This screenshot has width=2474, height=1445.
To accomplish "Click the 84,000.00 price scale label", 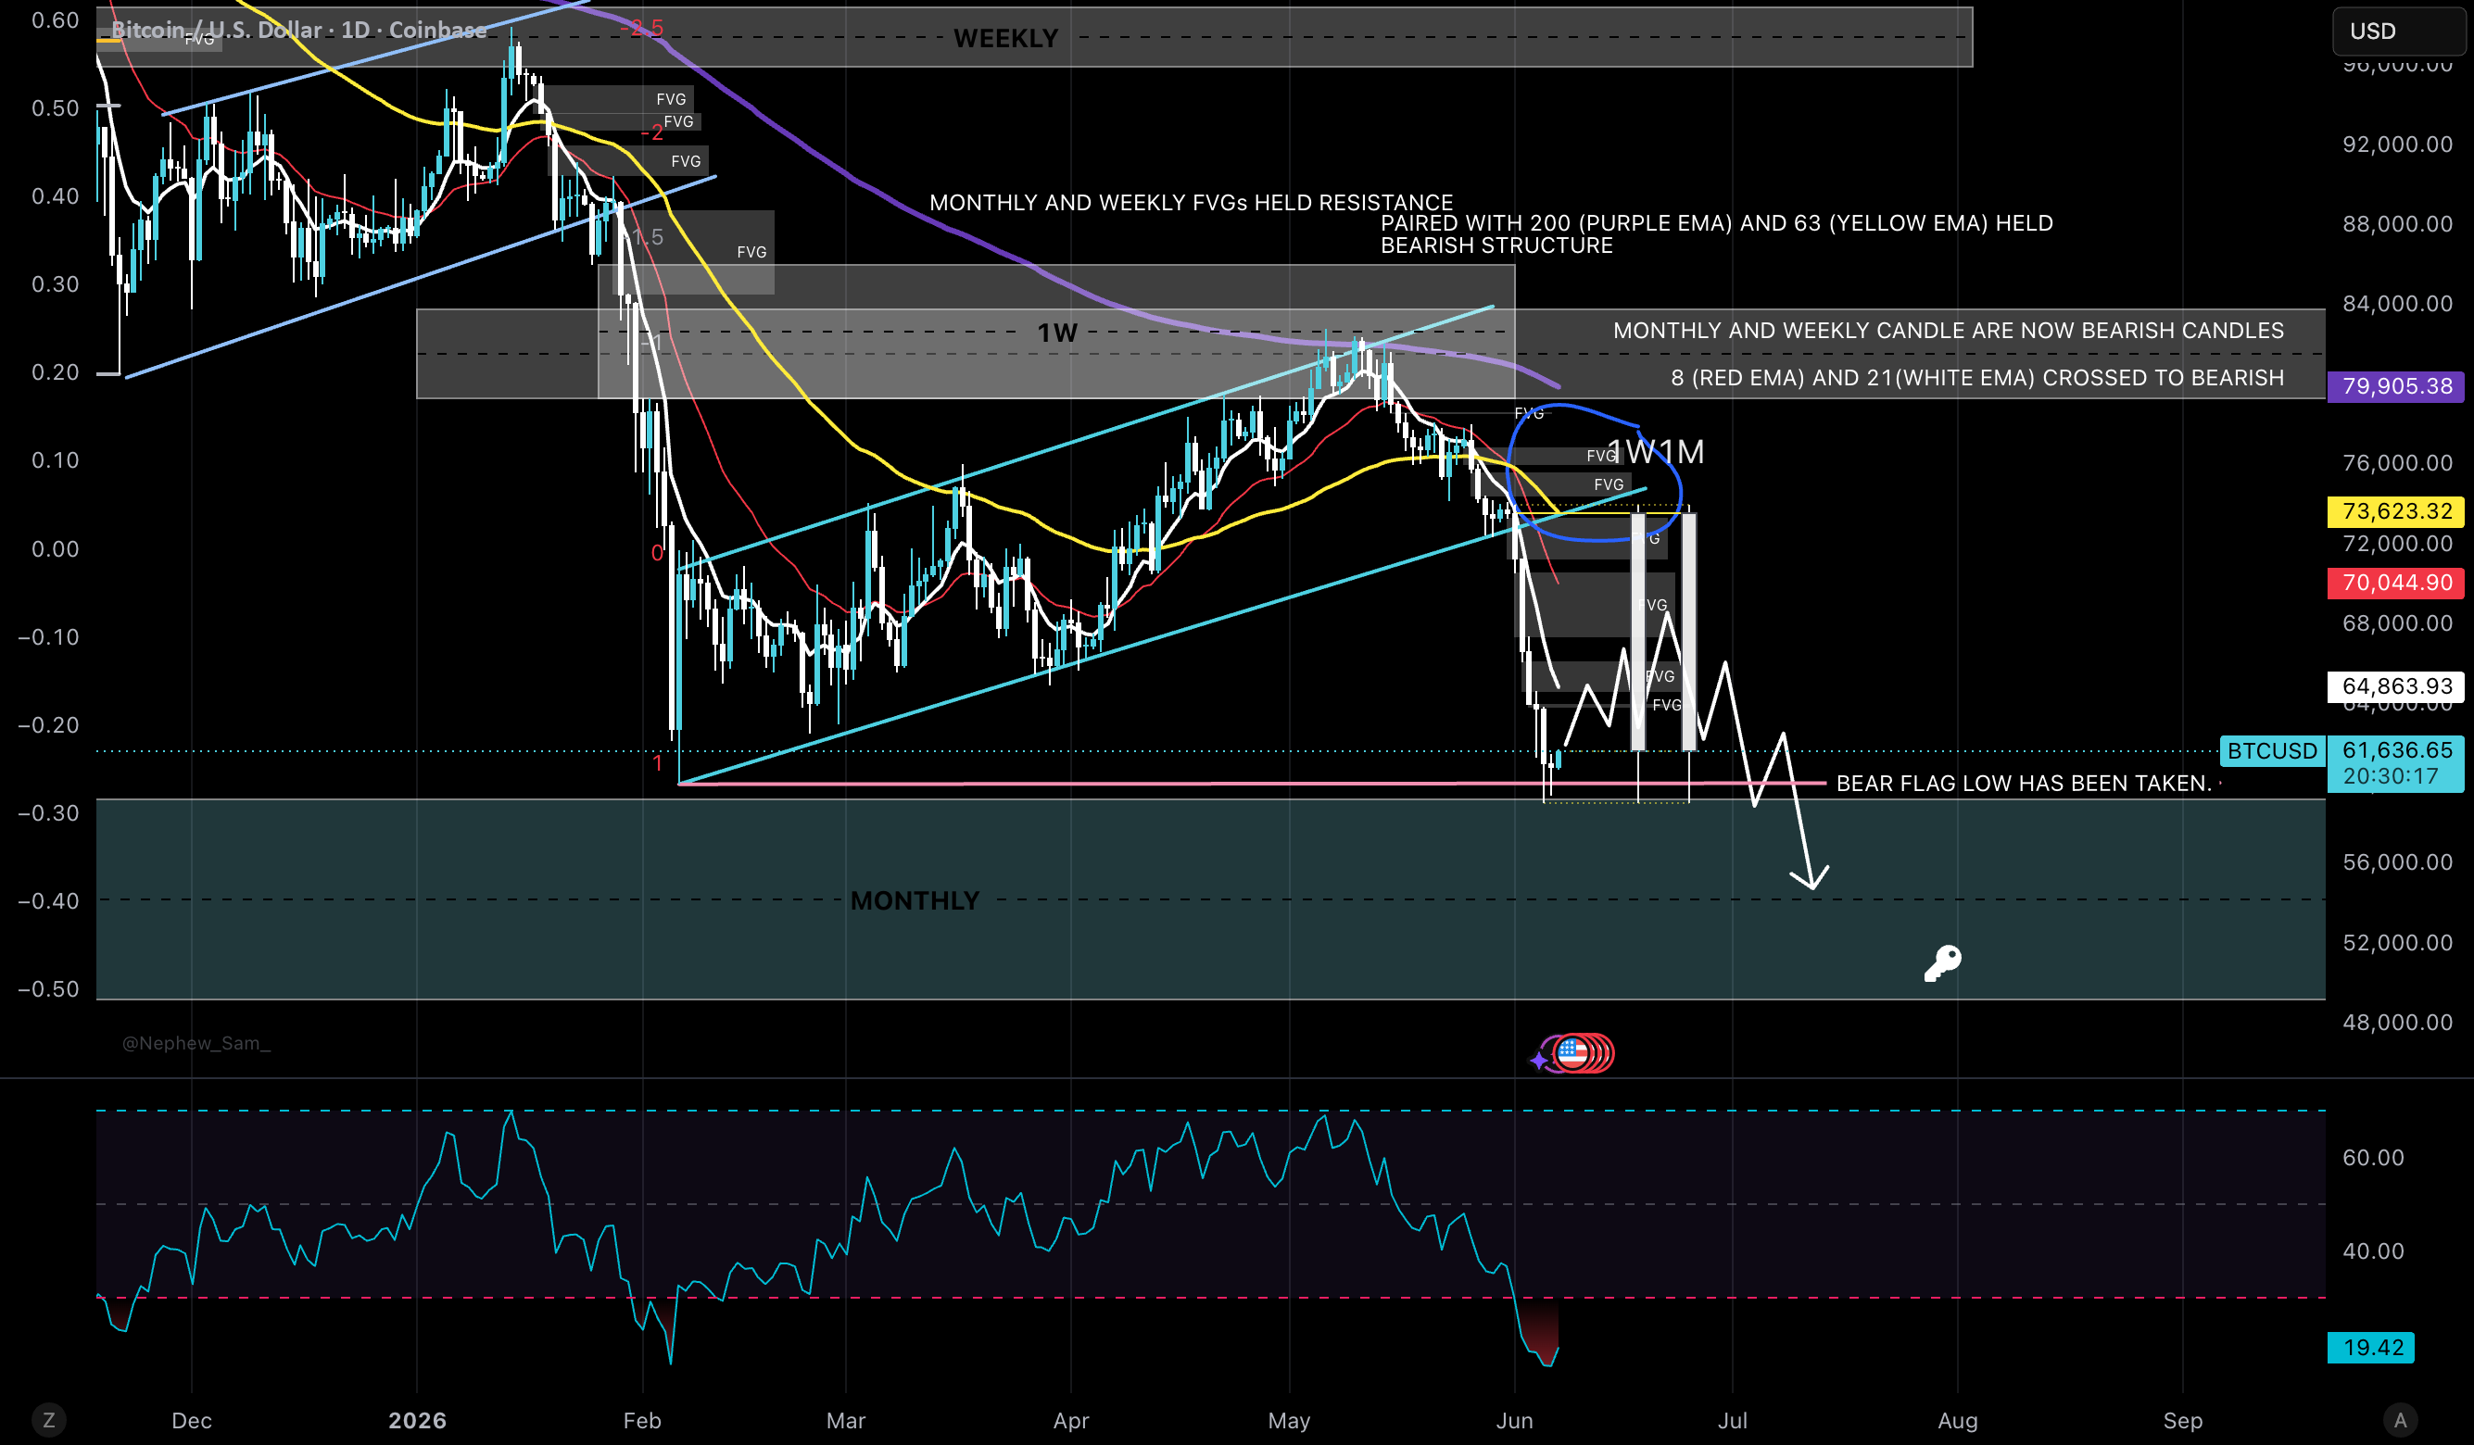I will tap(2397, 303).
